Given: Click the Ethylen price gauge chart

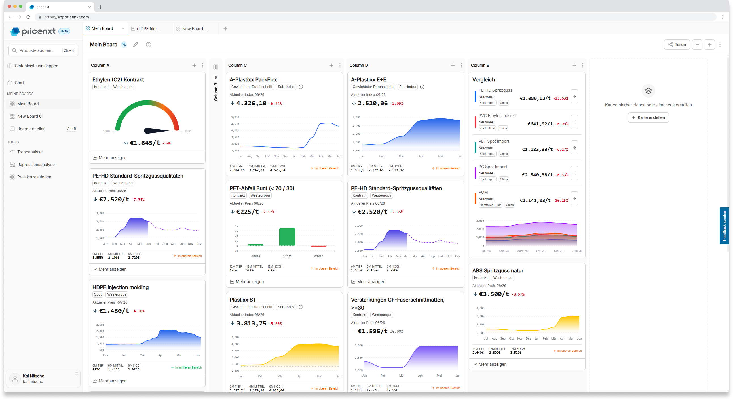Looking at the screenshot, I should [x=147, y=117].
